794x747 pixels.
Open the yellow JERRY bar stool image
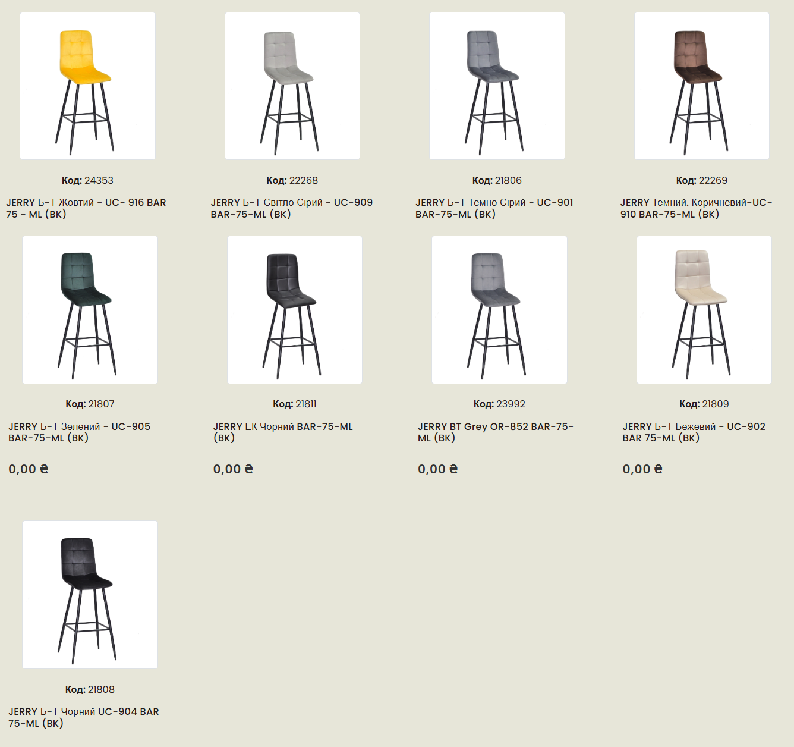point(87,86)
